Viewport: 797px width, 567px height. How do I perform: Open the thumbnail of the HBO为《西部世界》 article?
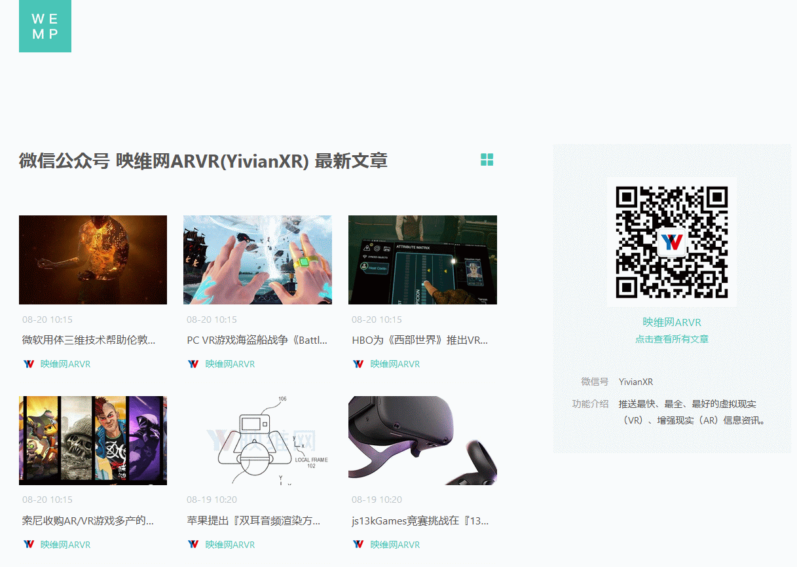(x=422, y=260)
